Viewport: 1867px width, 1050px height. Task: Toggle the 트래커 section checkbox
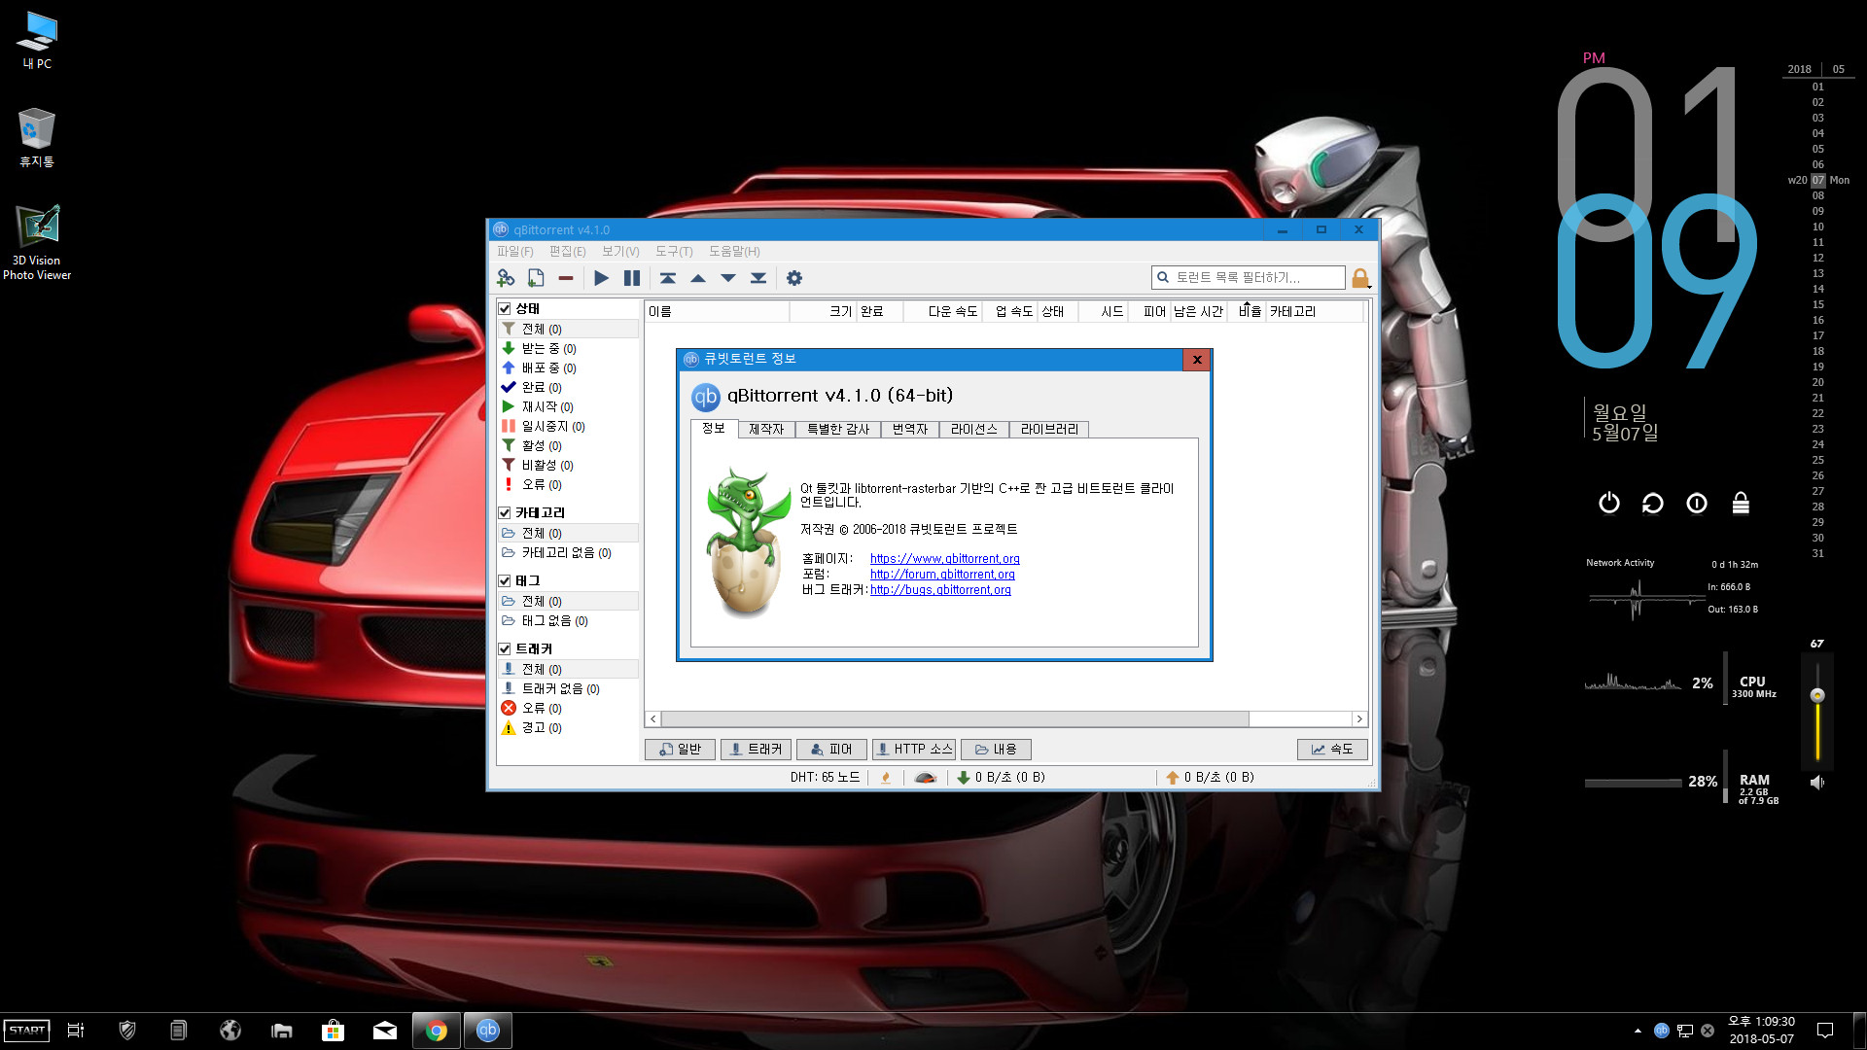[x=505, y=649]
